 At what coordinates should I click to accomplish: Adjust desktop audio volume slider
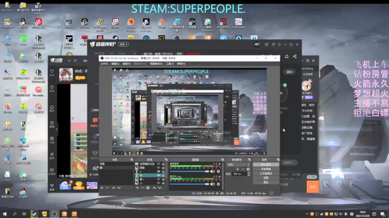(190, 171)
